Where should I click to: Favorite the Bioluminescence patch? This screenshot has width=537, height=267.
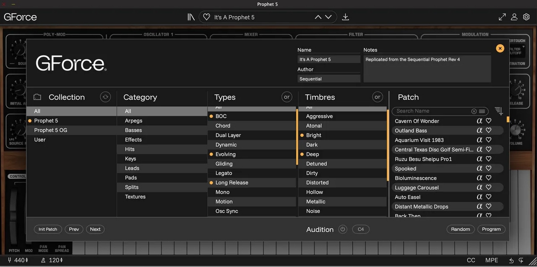(489, 178)
